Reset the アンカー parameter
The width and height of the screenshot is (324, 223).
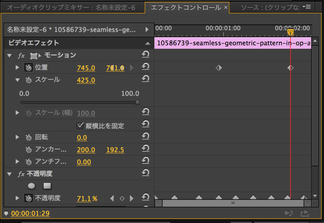pos(146,148)
